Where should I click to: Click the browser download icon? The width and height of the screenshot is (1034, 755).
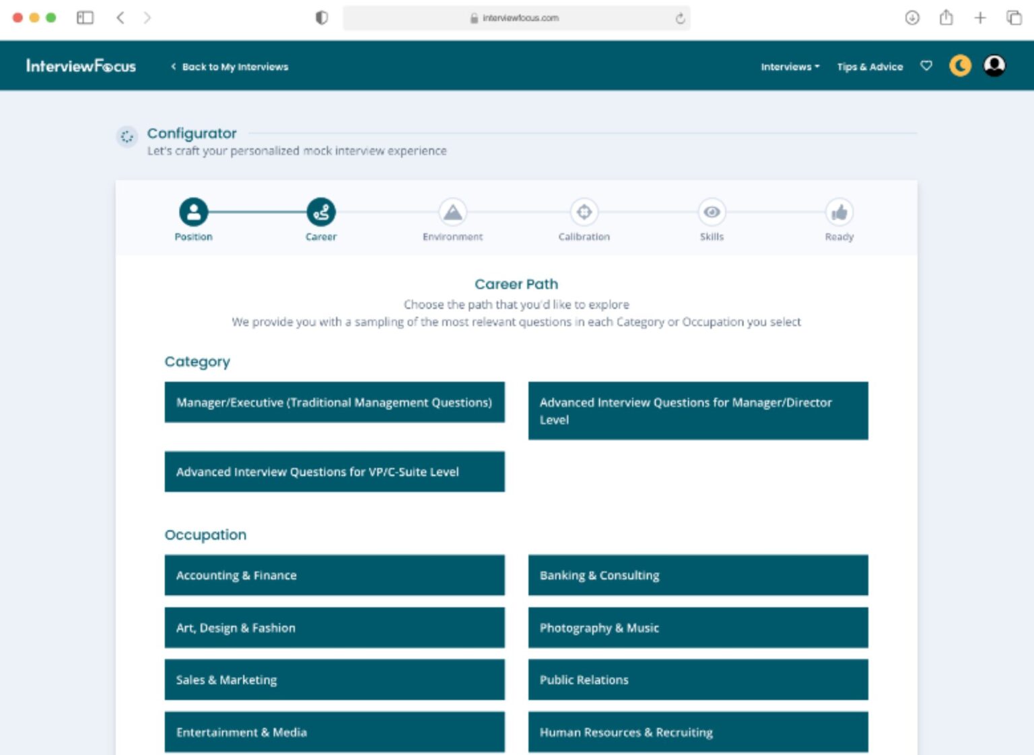coord(913,18)
